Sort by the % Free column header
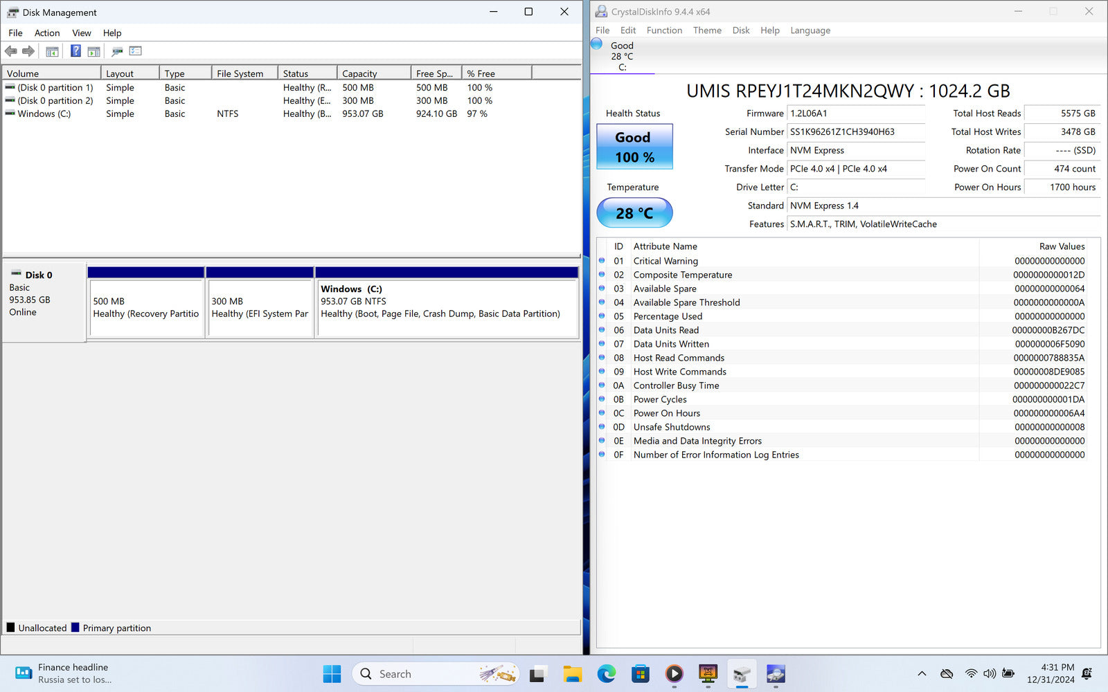This screenshot has height=692, width=1108. point(497,73)
